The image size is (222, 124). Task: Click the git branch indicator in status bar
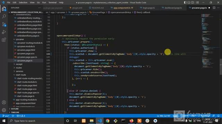[x=6, y=116]
